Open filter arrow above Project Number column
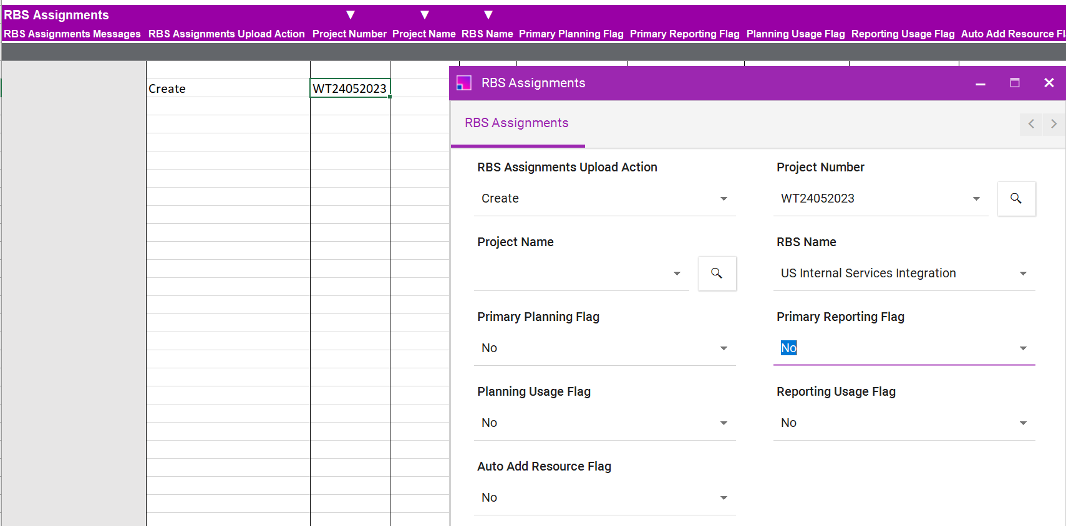 click(x=351, y=15)
